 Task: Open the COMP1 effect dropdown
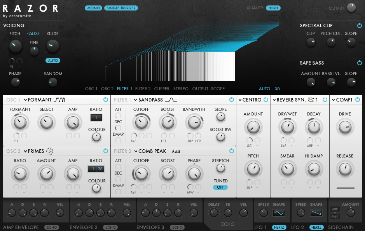click(342, 100)
